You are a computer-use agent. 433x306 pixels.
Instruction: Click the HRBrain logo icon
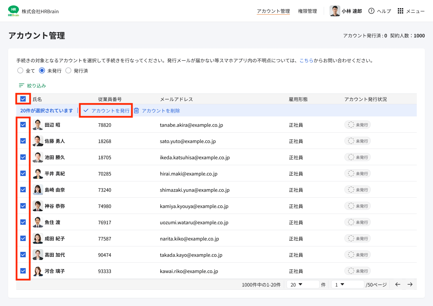(14, 11)
